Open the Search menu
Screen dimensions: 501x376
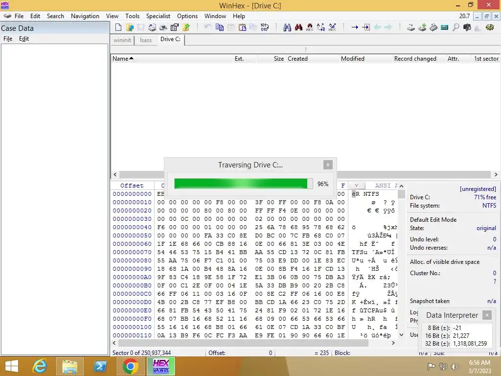(x=55, y=16)
